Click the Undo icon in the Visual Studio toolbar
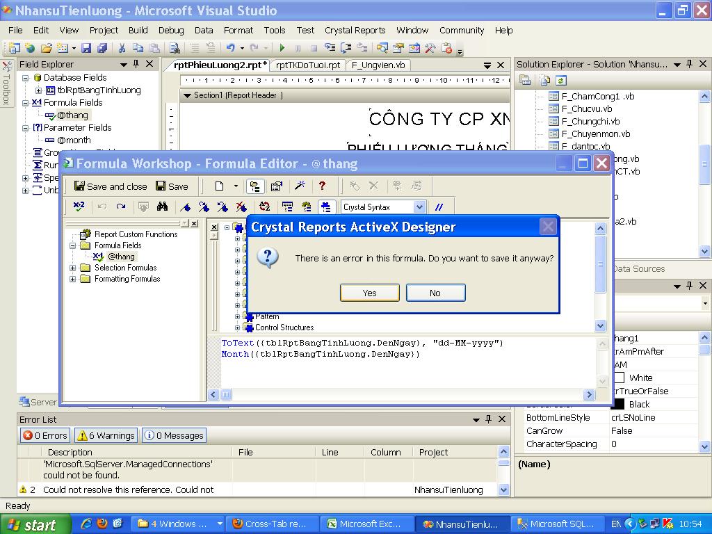This screenshot has width=712, height=534. [231, 48]
